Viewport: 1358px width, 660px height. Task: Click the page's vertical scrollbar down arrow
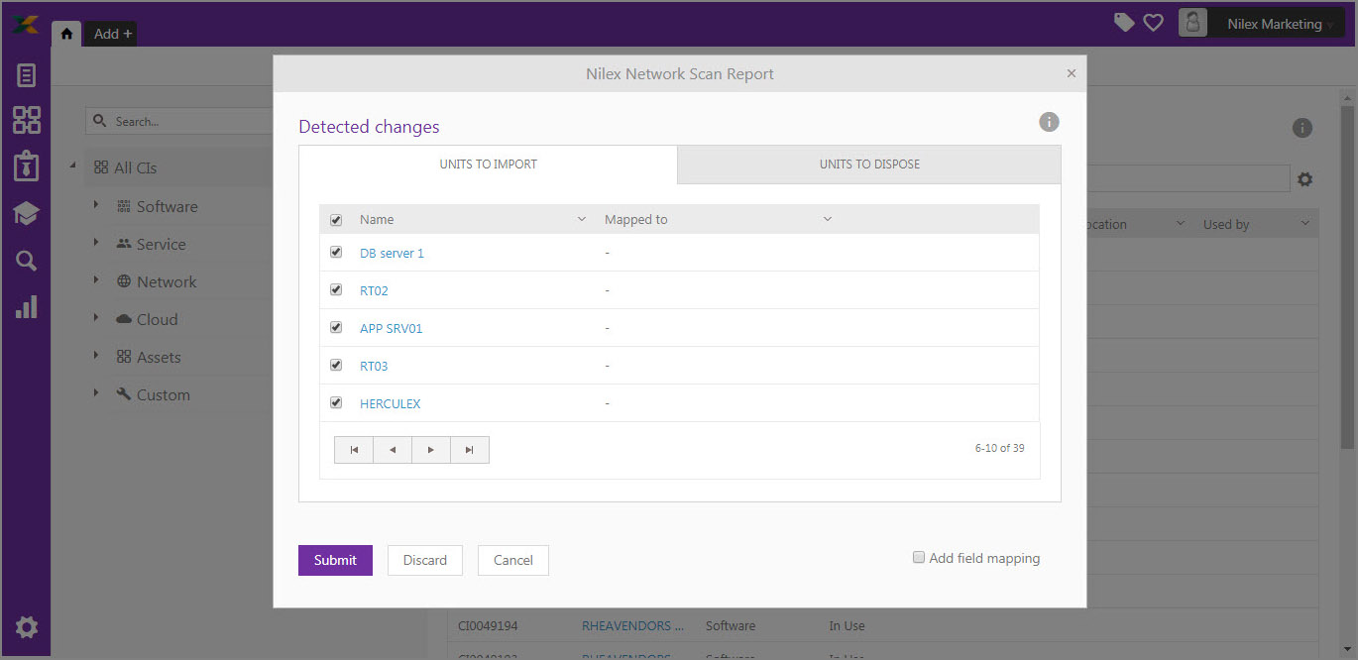point(1348,650)
